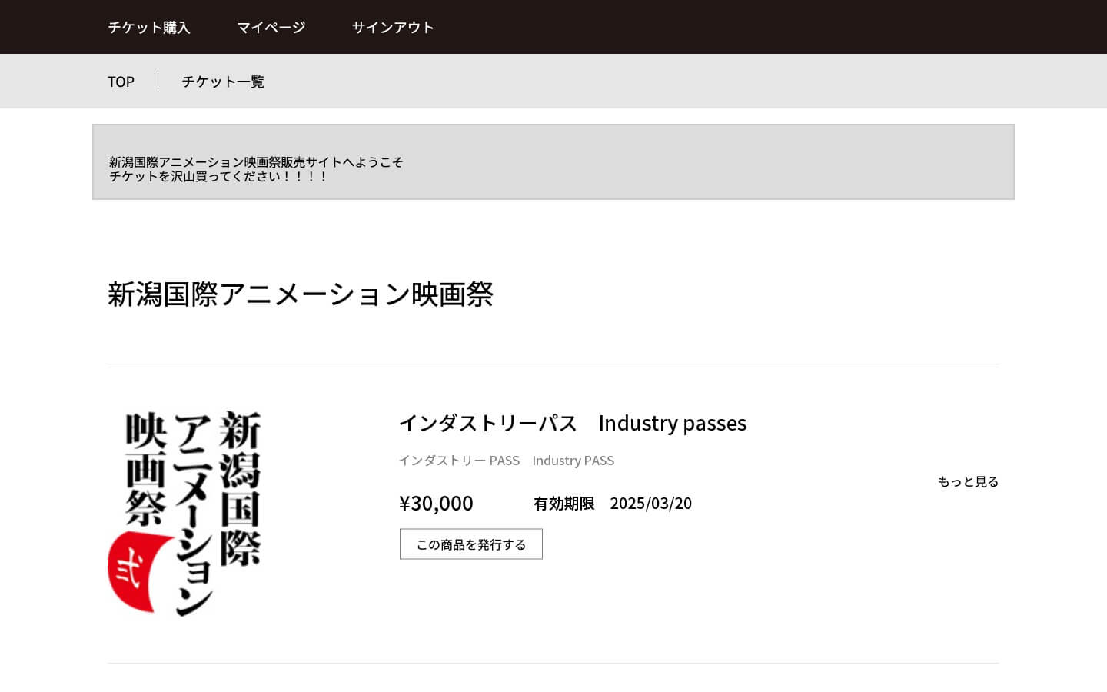Screen dimensions: 1107x692
Task: Click the ¥30,000 price
Action: pyautogui.click(x=436, y=504)
